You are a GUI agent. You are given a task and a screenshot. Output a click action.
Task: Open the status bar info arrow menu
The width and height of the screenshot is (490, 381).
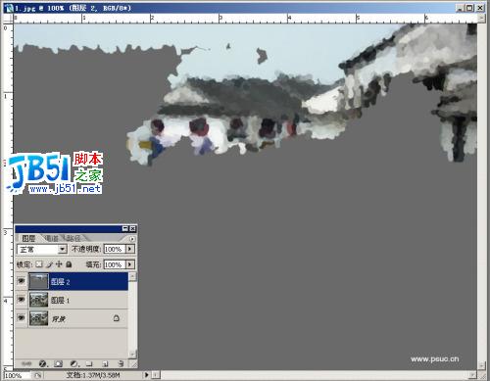(x=146, y=375)
